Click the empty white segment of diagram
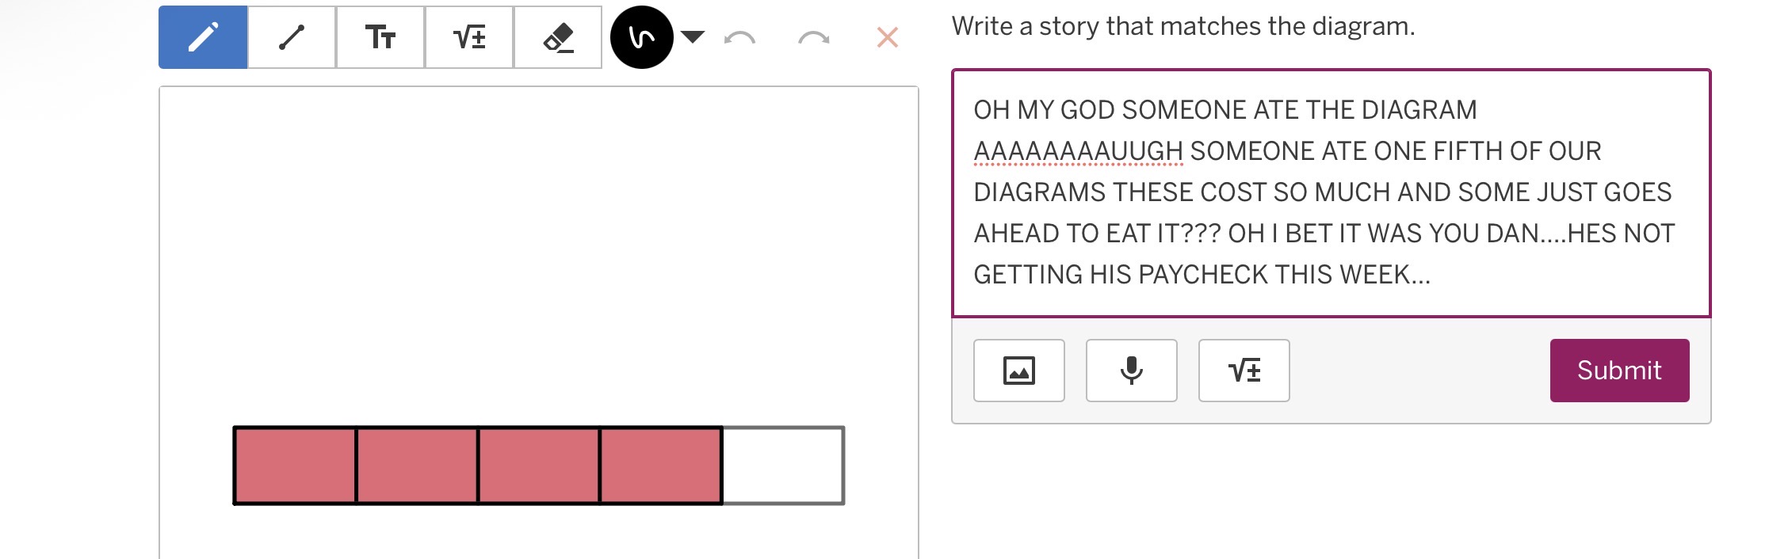The width and height of the screenshot is (1769, 559). pos(783,466)
